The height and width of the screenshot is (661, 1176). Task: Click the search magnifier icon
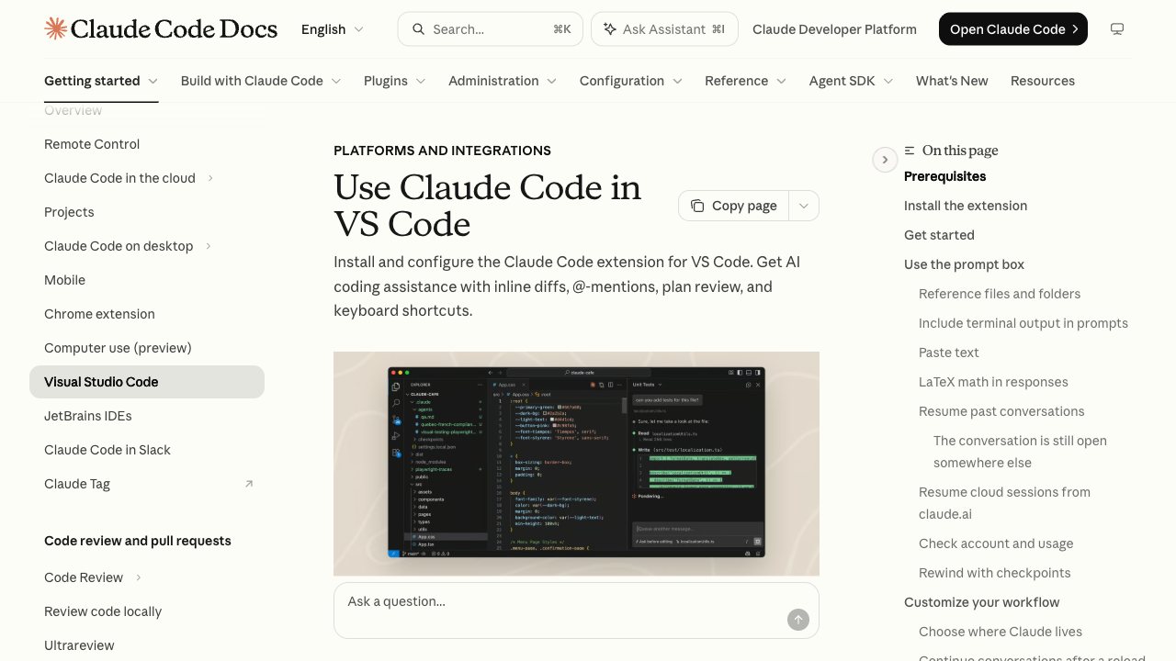click(418, 29)
